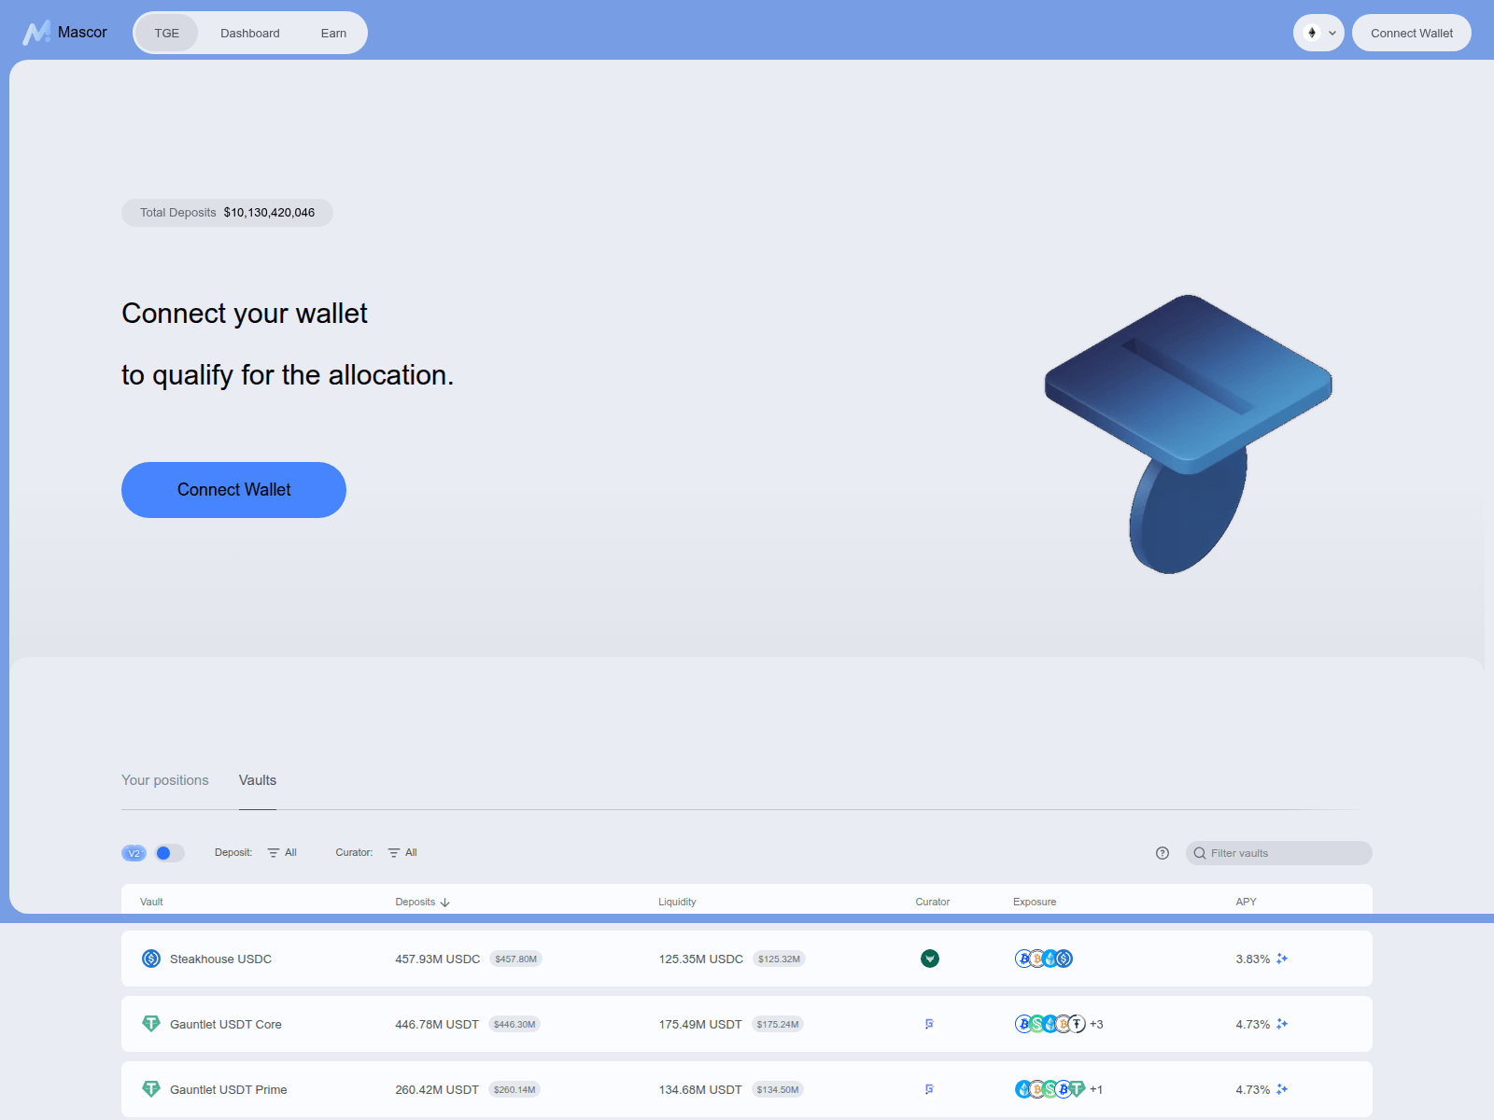
Task: Open the Your positions tab
Action: pyautogui.click(x=165, y=780)
